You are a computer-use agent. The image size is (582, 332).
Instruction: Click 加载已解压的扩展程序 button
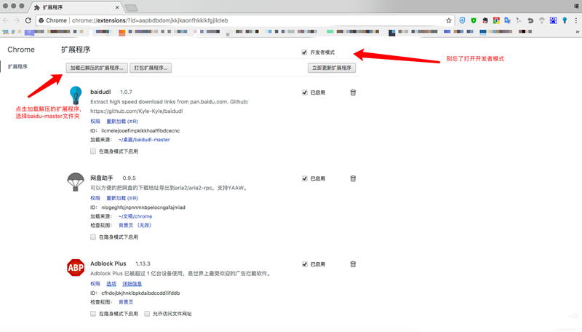(x=97, y=68)
